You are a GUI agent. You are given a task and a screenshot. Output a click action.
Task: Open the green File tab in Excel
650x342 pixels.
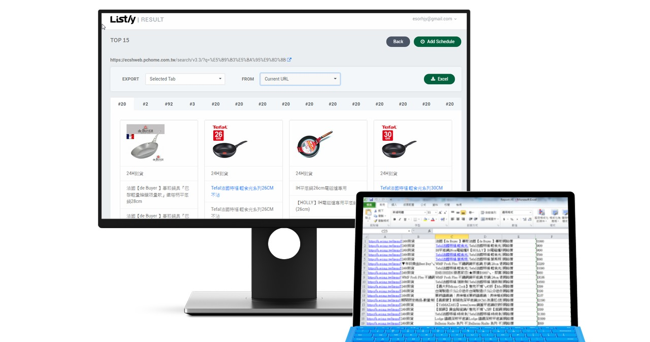click(x=369, y=205)
